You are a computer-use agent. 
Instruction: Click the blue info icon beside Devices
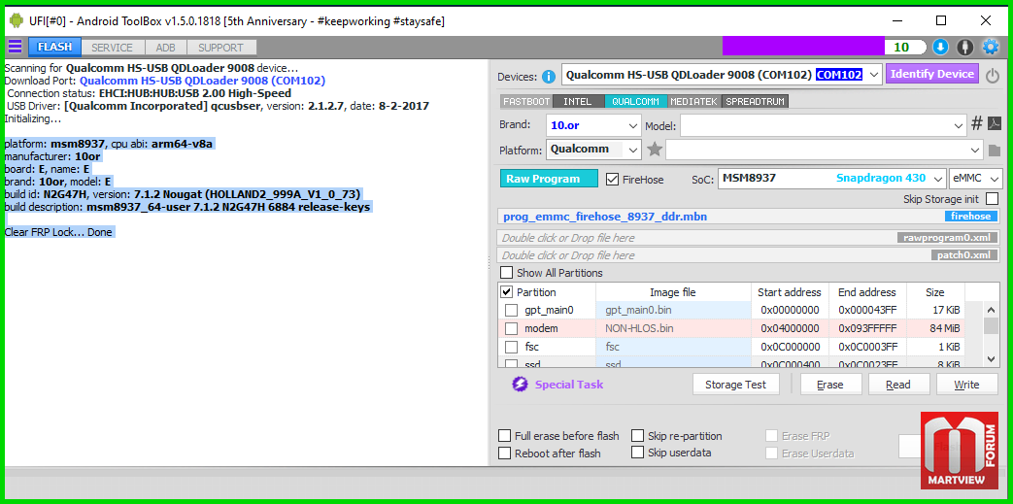549,77
